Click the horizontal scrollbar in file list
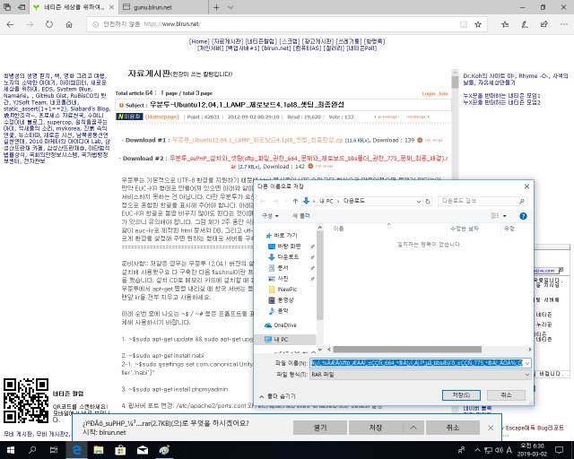Viewport: 574px width, 459px height. coord(407,350)
